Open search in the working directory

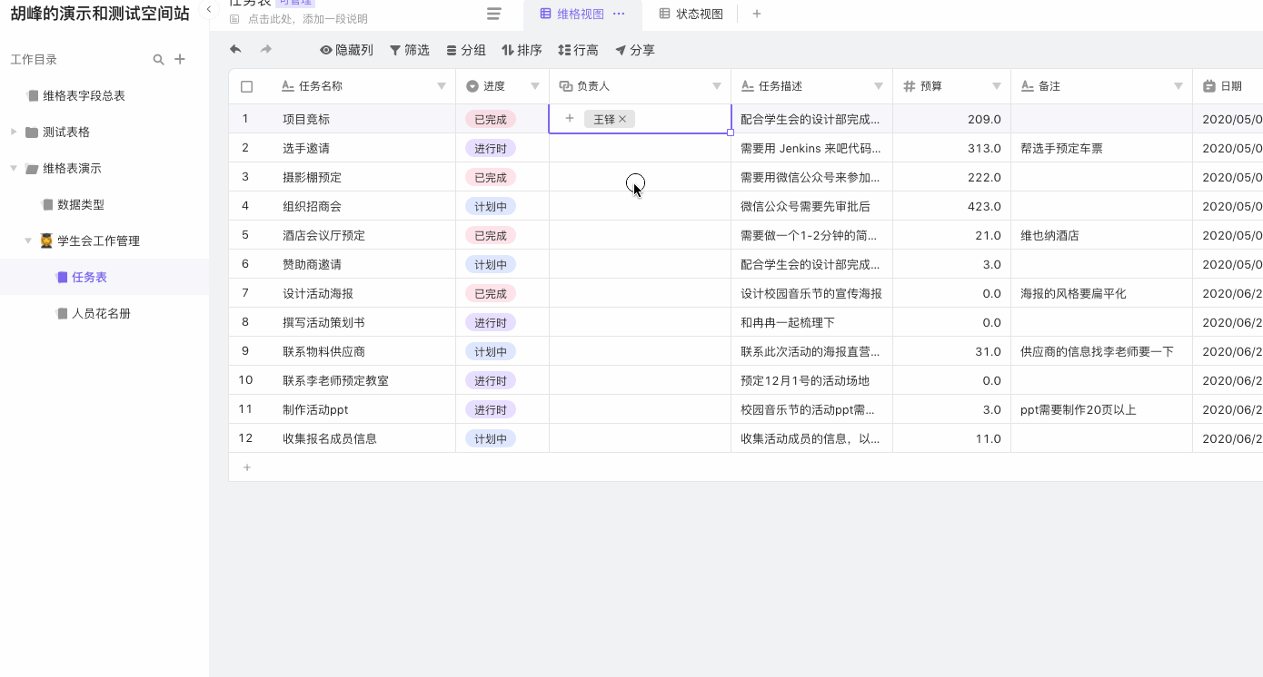coord(158,60)
